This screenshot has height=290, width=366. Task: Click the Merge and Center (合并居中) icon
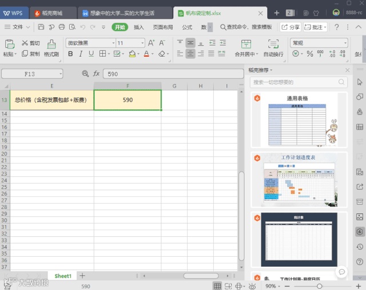(x=246, y=44)
